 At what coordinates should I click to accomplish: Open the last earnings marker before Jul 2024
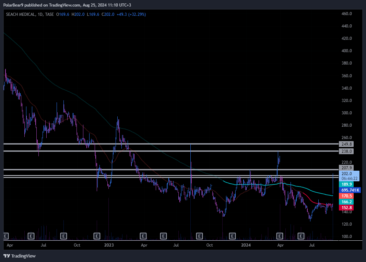pyautogui.click(x=301, y=236)
